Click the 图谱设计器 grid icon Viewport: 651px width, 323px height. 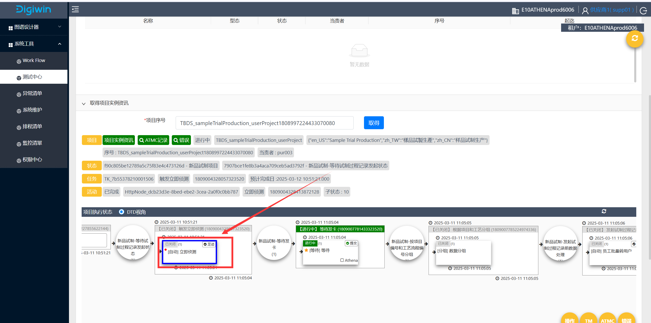tap(11, 28)
